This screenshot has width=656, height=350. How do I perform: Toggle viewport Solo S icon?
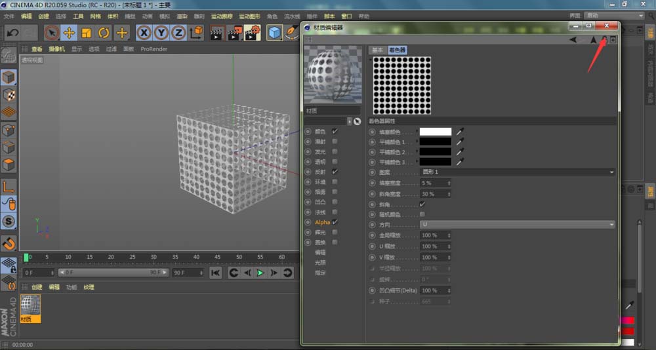(x=9, y=221)
